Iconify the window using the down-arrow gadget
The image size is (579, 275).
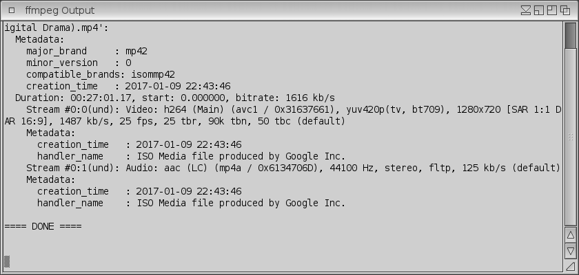pyautogui.click(x=527, y=10)
